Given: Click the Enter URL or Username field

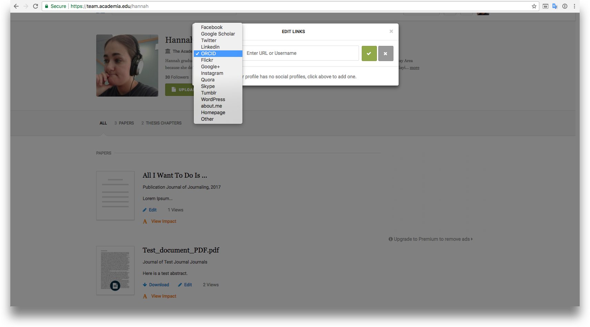Looking at the screenshot, I should pos(300,53).
